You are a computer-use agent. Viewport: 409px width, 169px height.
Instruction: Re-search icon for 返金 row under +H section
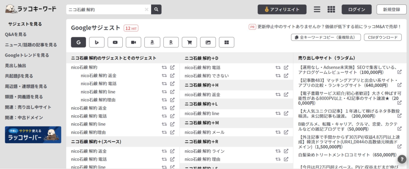point(278,94)
